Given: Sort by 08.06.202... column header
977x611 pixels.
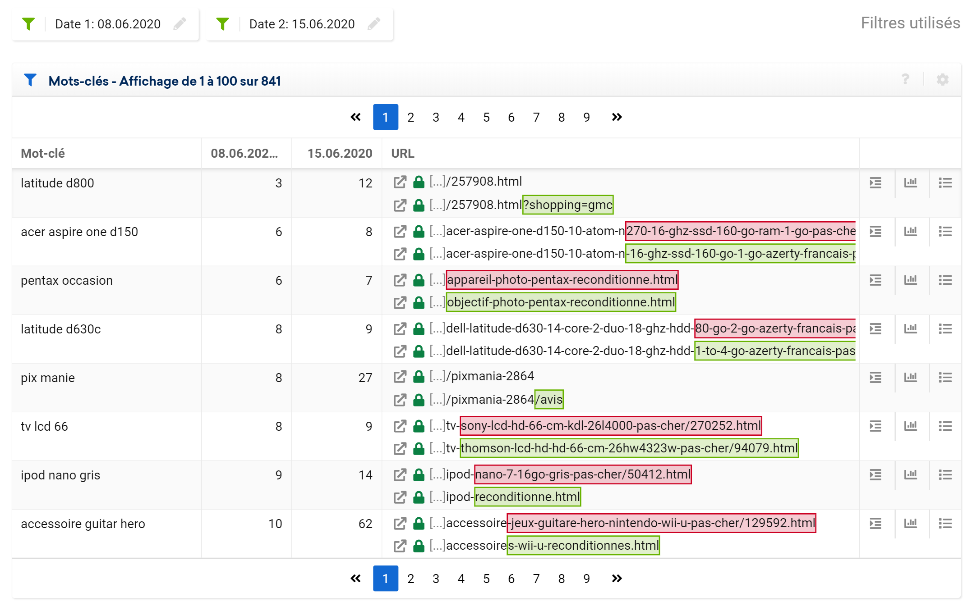Looking at the screenshot, I should point(244,153).
